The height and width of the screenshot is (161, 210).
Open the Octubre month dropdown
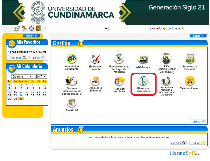(22, 76)
